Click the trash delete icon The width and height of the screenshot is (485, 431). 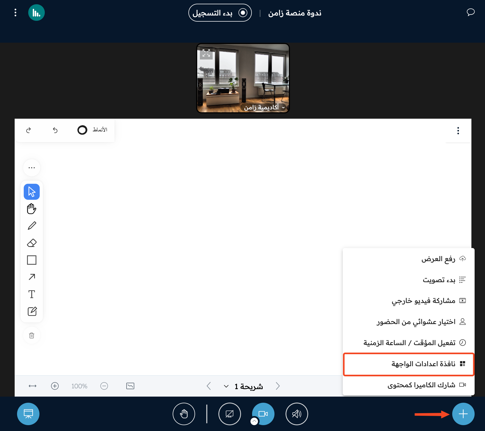coord(32,336)
